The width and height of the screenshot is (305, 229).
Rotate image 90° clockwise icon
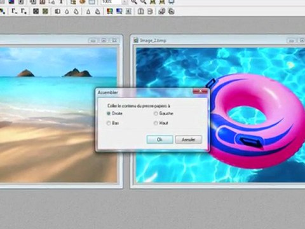pos(171,11)
